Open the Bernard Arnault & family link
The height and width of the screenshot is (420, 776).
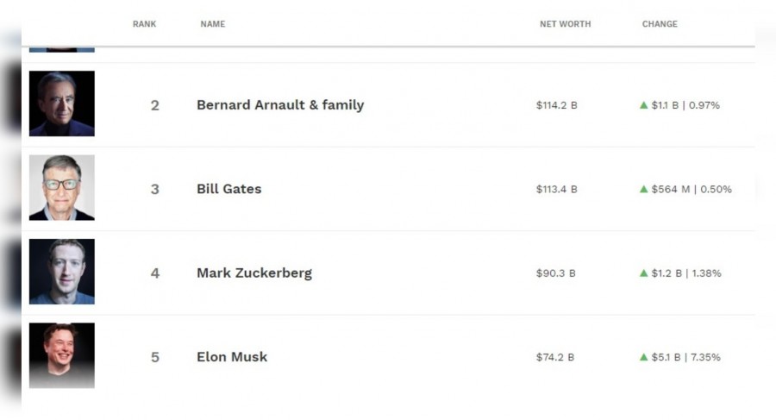(280, 105)
